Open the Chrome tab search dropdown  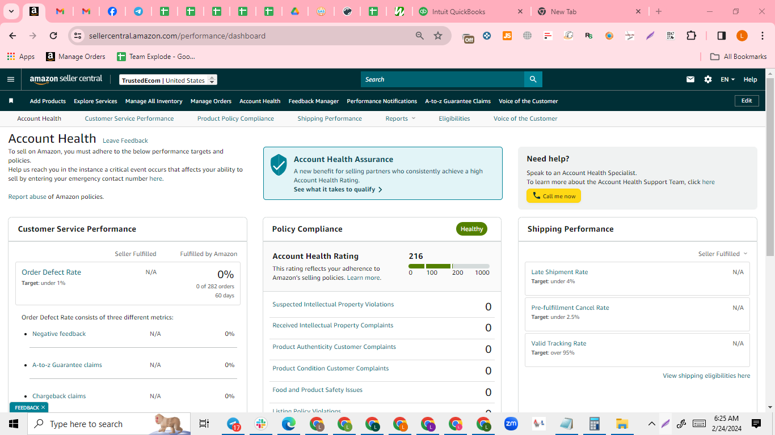[11, 11]
